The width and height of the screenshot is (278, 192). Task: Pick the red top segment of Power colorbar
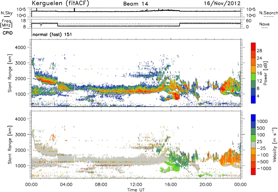[253, 46]
